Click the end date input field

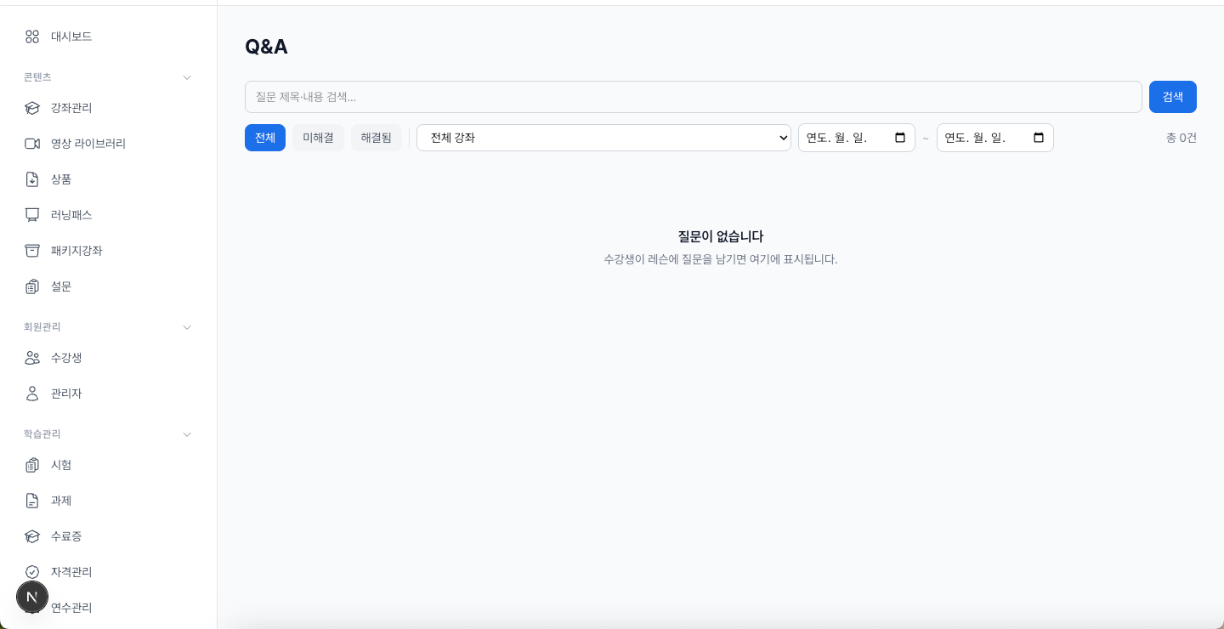tap(995, 138)
